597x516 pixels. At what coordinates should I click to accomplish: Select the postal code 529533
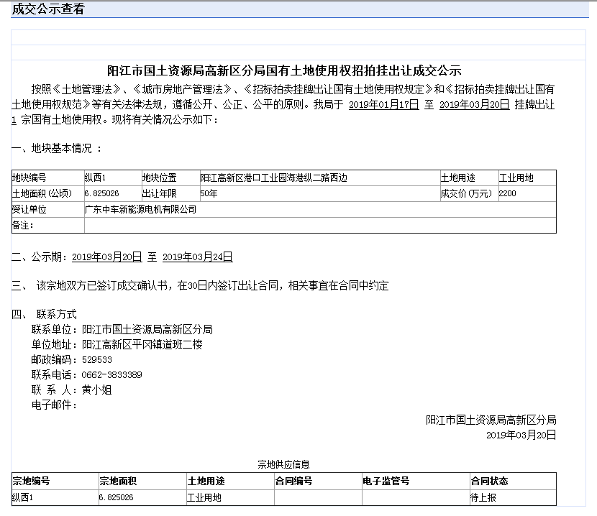96,359
